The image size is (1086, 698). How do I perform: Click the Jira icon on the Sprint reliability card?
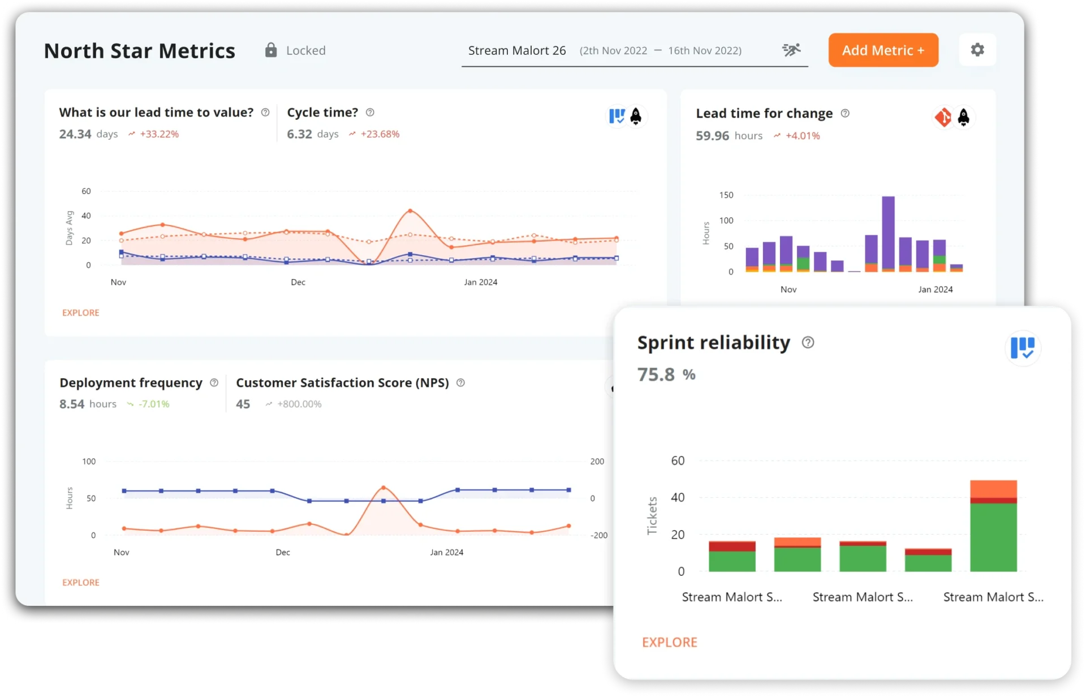pos(1023,348)
